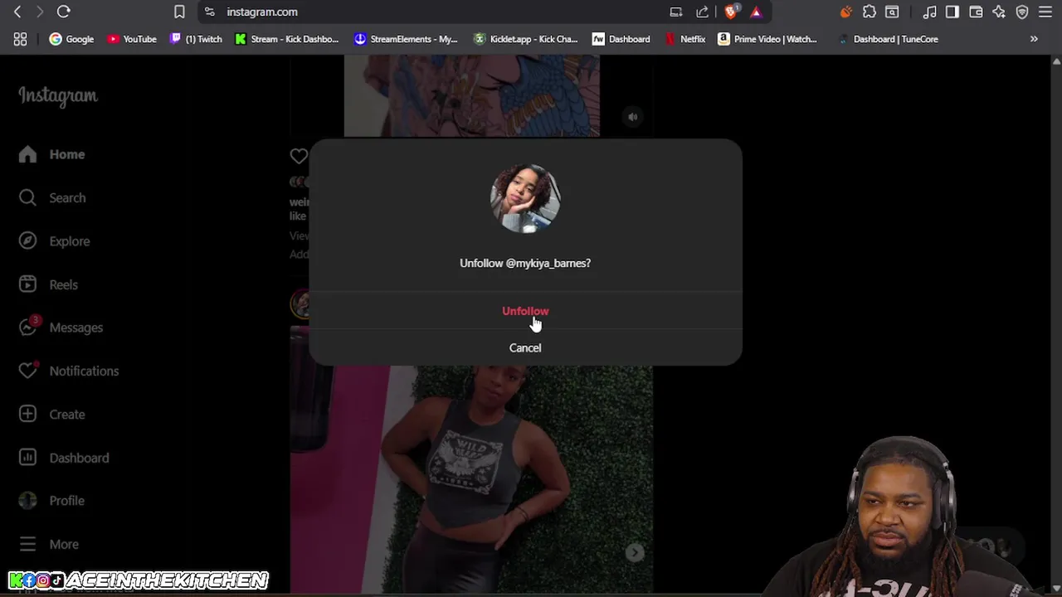The height and width of the screenshot is (597, 1062).
Task: Click the More hamburger icon in sidebar
Action: (27, 544)
